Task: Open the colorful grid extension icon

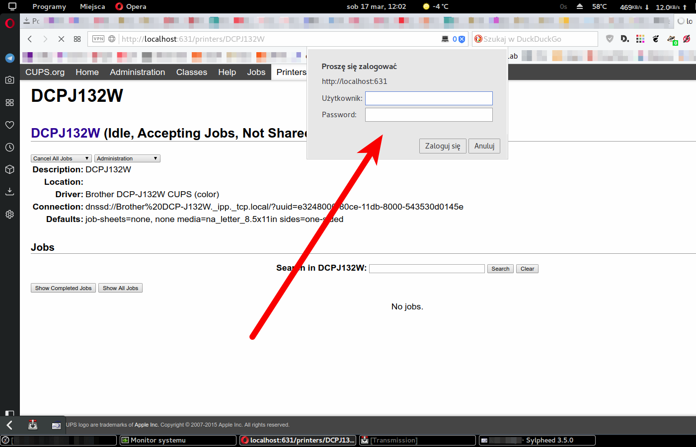Action: click(640, 39)
